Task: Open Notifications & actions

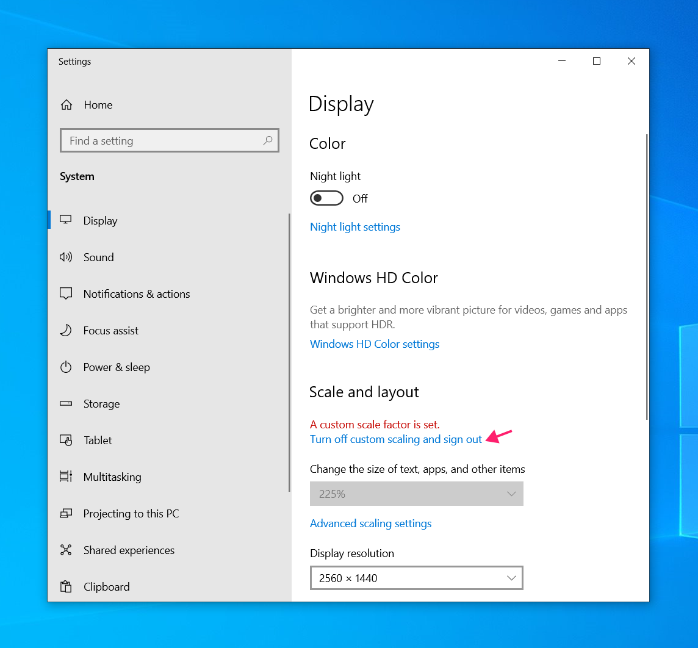Action: pos(168,293)
